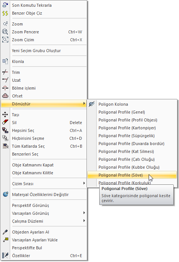Click the Poligon Kolona icon in submenu
The image size is (179, 262).
tap(92, 104)
